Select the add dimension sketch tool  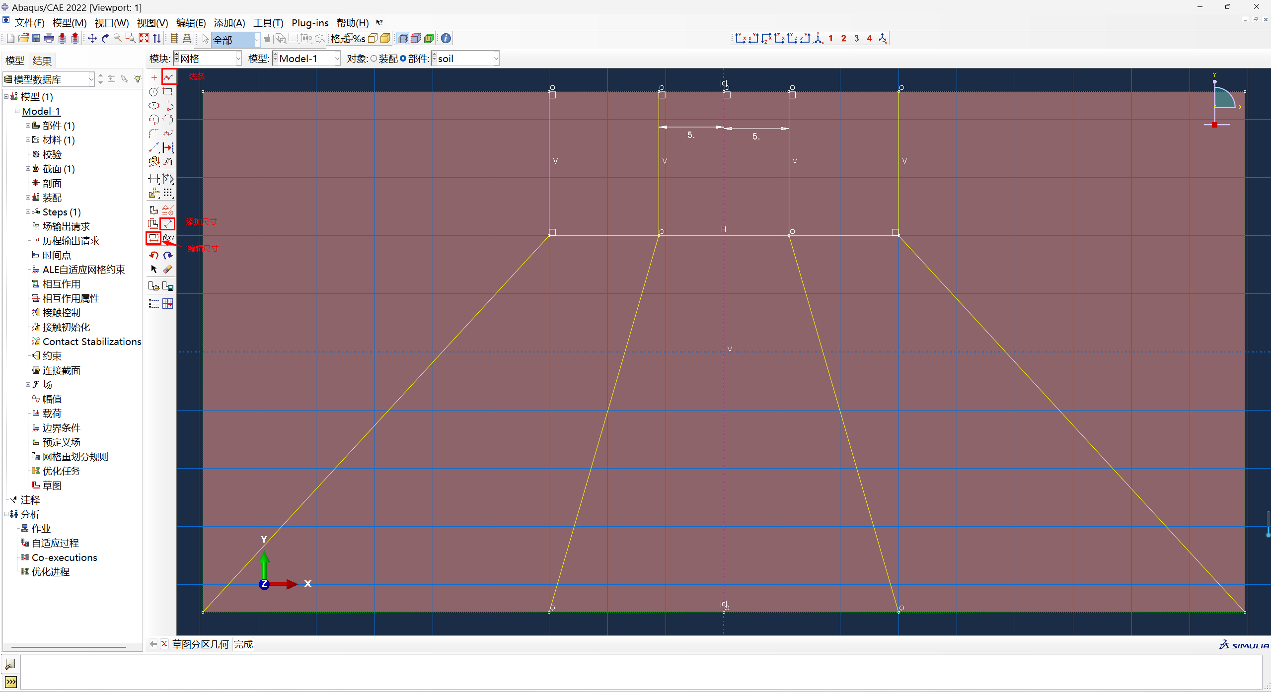(168, 223)
